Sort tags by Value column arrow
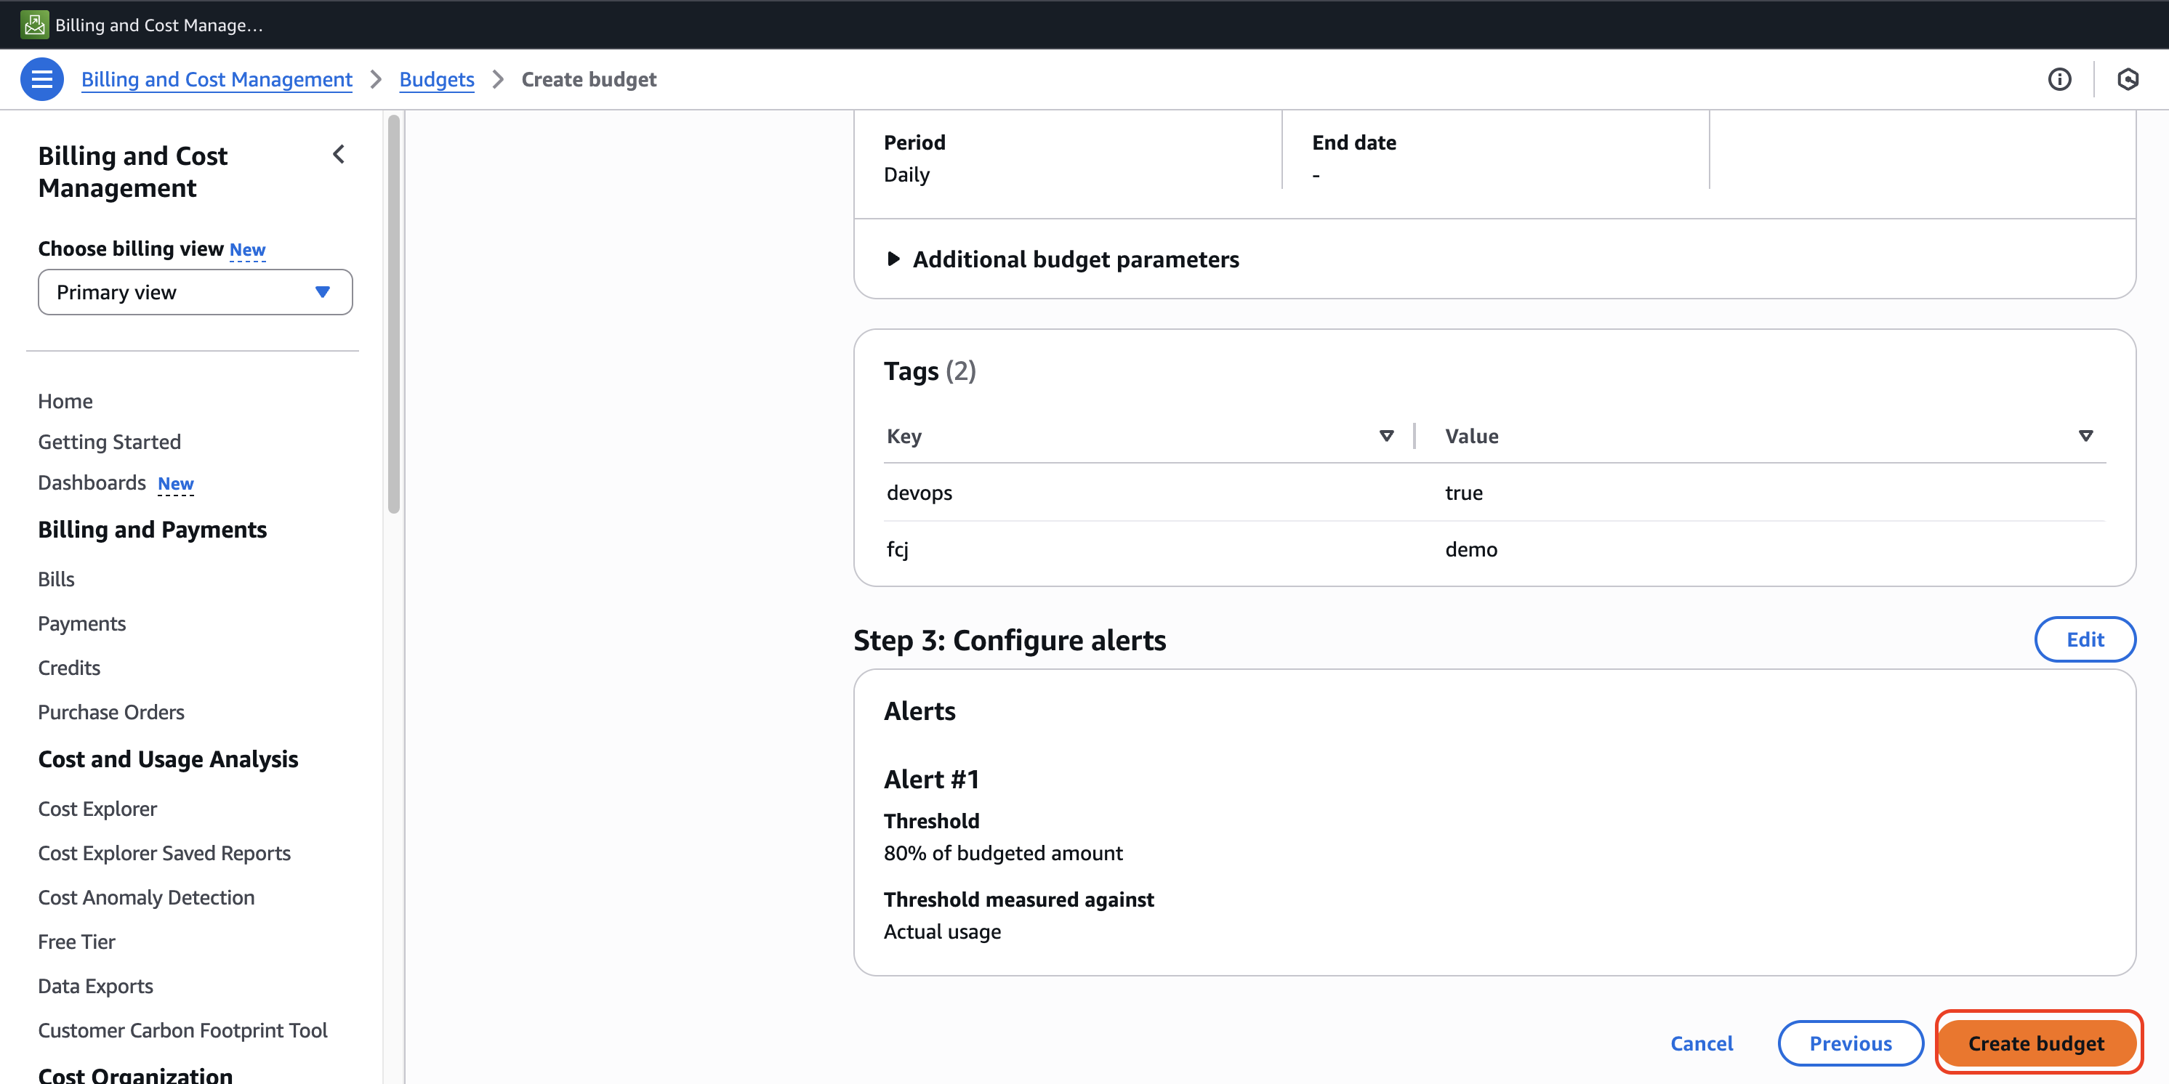Image resolution: width=2169 pixels, height=1084 pixels. pyautogui.click(x=2085, y=436)
